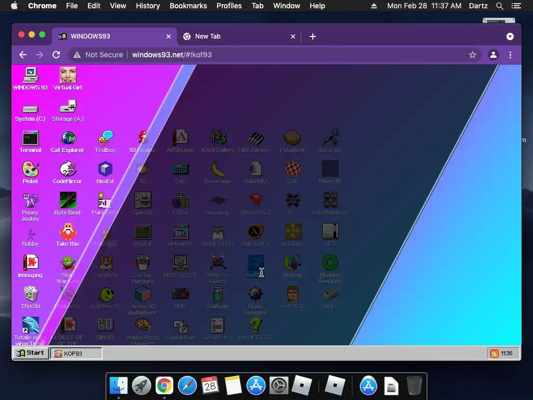This screenshot has width=533, height=400.
Task: Launch the Bananamp banana icon
Action: (218, 173)
